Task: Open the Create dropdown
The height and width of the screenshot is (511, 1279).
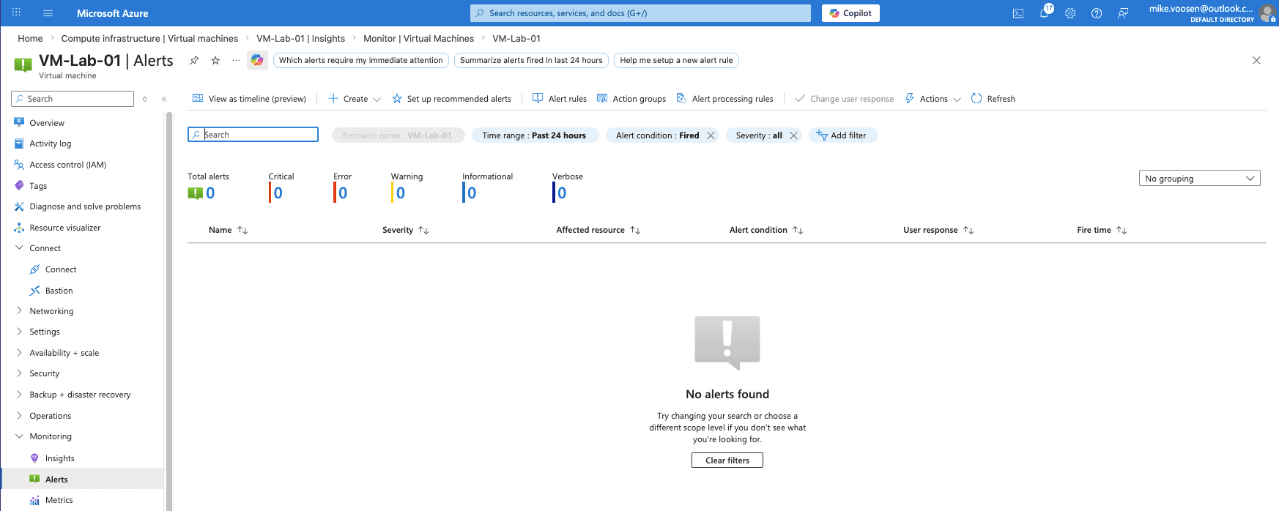Action: 355,99
